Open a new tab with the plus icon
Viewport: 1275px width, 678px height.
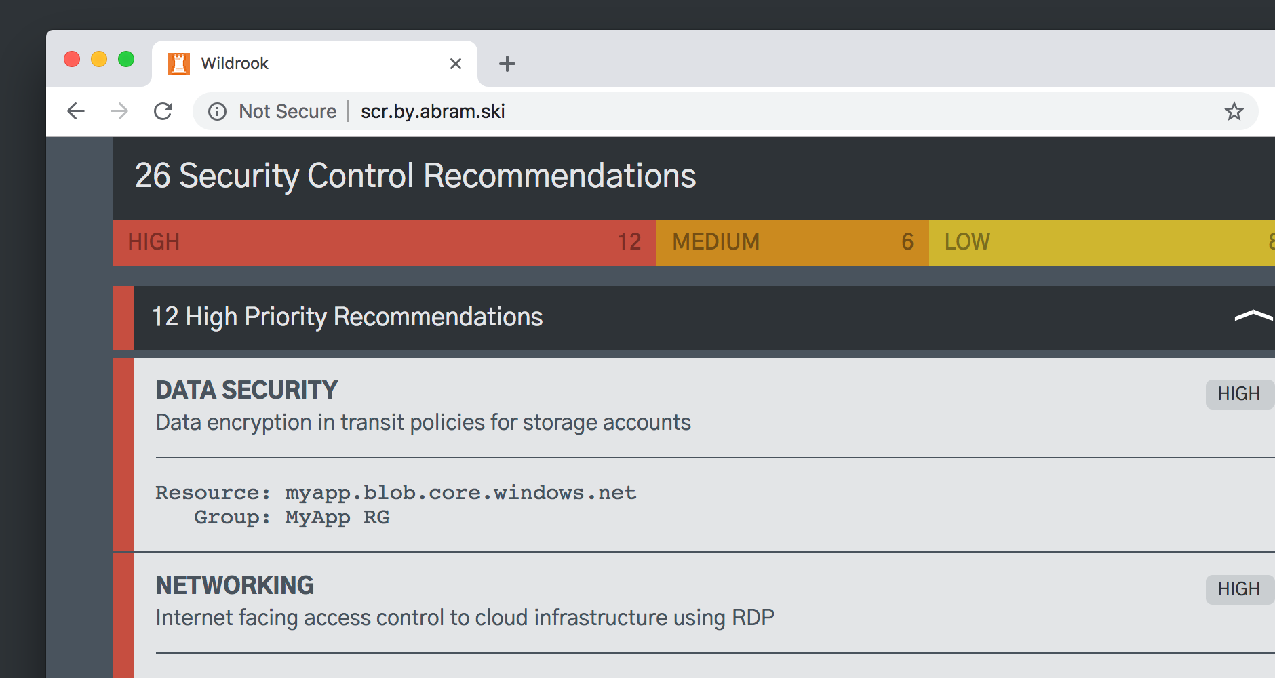tap(507, 64)
